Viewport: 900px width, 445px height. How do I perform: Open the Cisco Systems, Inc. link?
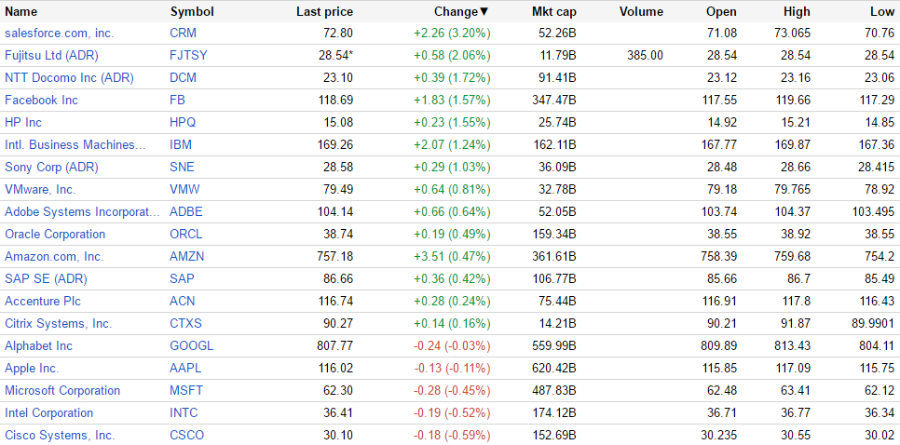[60, 435]
